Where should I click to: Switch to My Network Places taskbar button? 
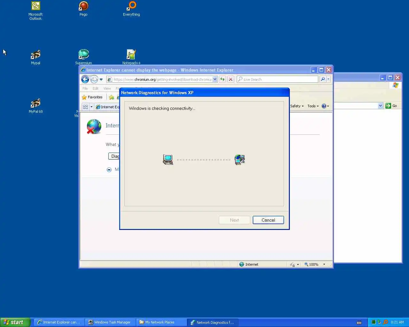point(161,322)
